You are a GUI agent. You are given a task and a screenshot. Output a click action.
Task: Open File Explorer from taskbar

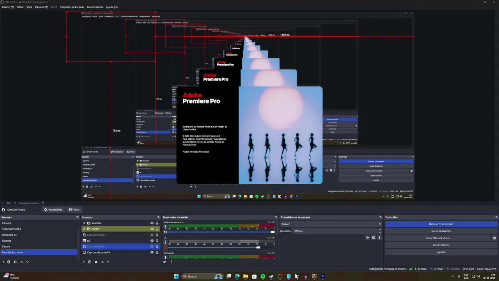[246, 276]
